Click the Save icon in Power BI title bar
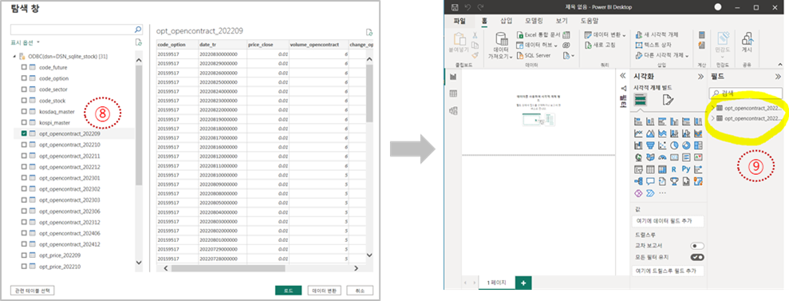 point(455,7)
